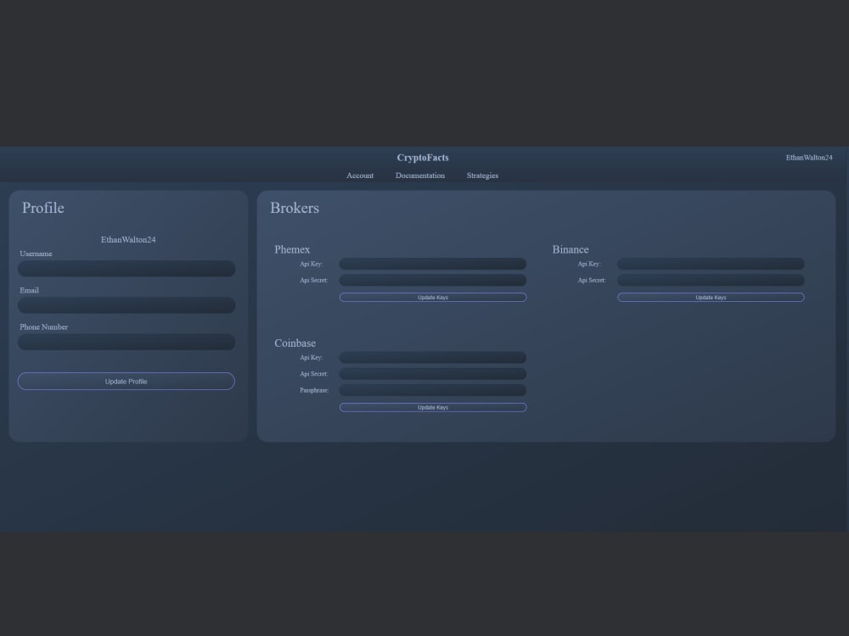Image resolution: width=849 pixels, height=636 pixels.
Task: Focus the Phone Number field
Action: [x=126, y=342]
